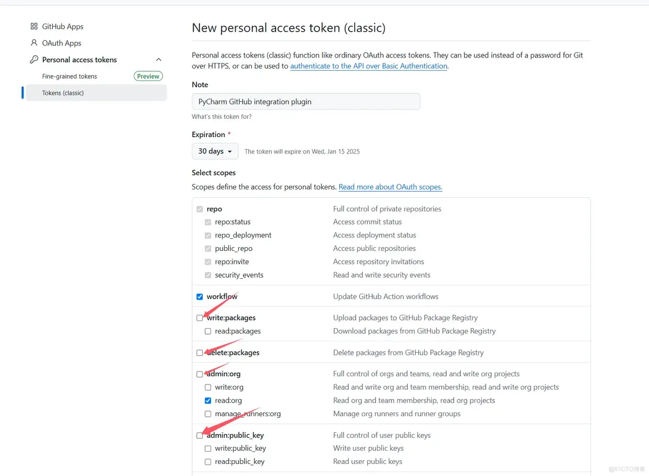Screen dimensions: 649x476
Task: Open the authenticate to the API link
Action: pos(368,66)
